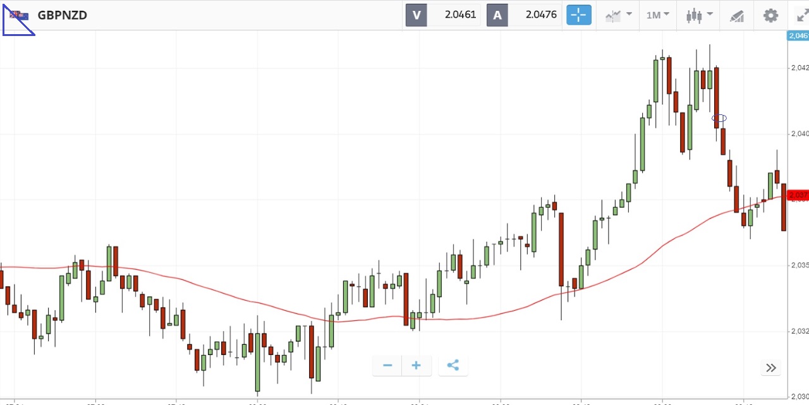The width and height of the screenshot is (809, 405).
Task: Click the GBPNZD flag icon
Action: coord(19,15)
